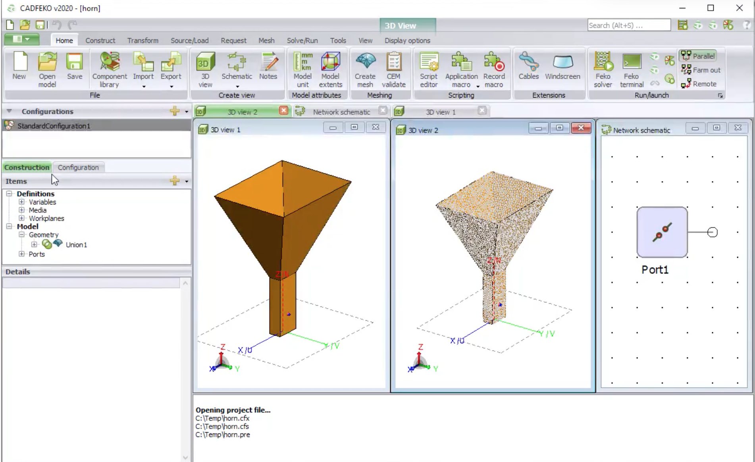Expand the Ports tree node
The image size is (755, 462).
[x=22, y=254]
